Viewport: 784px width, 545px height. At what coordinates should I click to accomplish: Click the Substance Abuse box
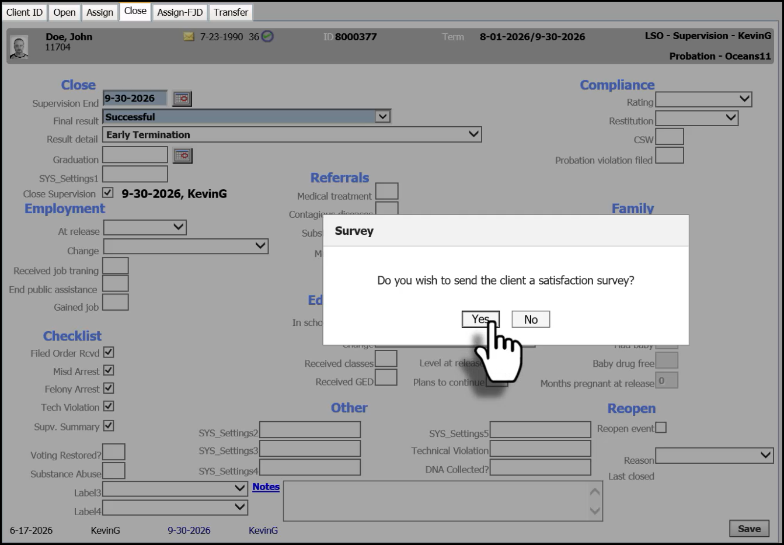(x=114, y=471)
